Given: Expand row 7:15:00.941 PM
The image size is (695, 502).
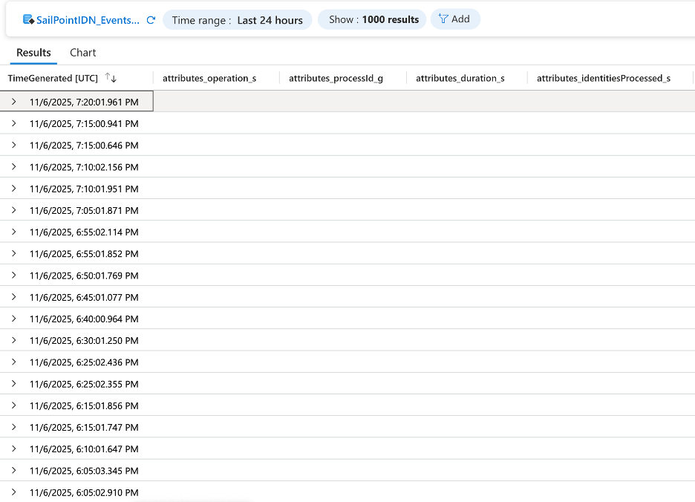Looking at the screenshot, I should 14,123.
